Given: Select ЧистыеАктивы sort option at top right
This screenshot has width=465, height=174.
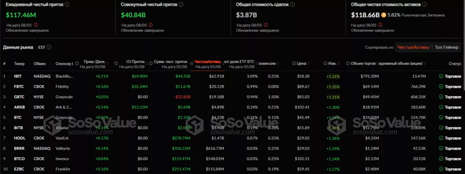Looking at the screenshot, I should tap(413, 47).
